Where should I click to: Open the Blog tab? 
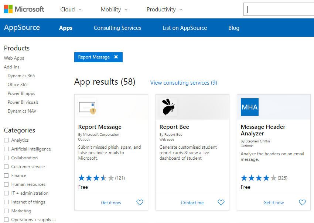pos(234,28)
